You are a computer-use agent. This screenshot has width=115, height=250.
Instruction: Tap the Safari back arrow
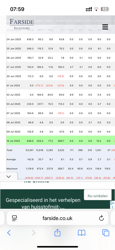[9, 233]
